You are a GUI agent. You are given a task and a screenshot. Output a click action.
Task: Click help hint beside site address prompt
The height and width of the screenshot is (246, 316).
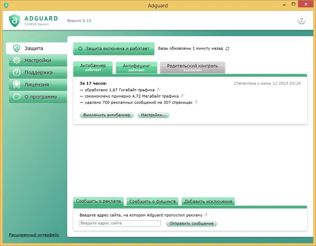tap(206, 214)
